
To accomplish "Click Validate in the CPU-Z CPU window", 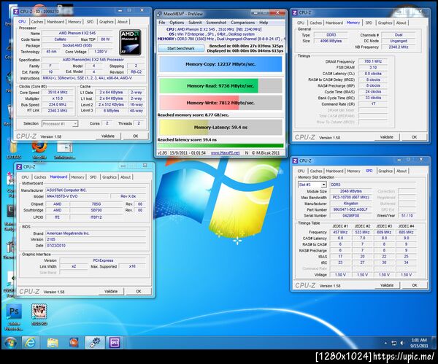I will [x=108, y=136].
